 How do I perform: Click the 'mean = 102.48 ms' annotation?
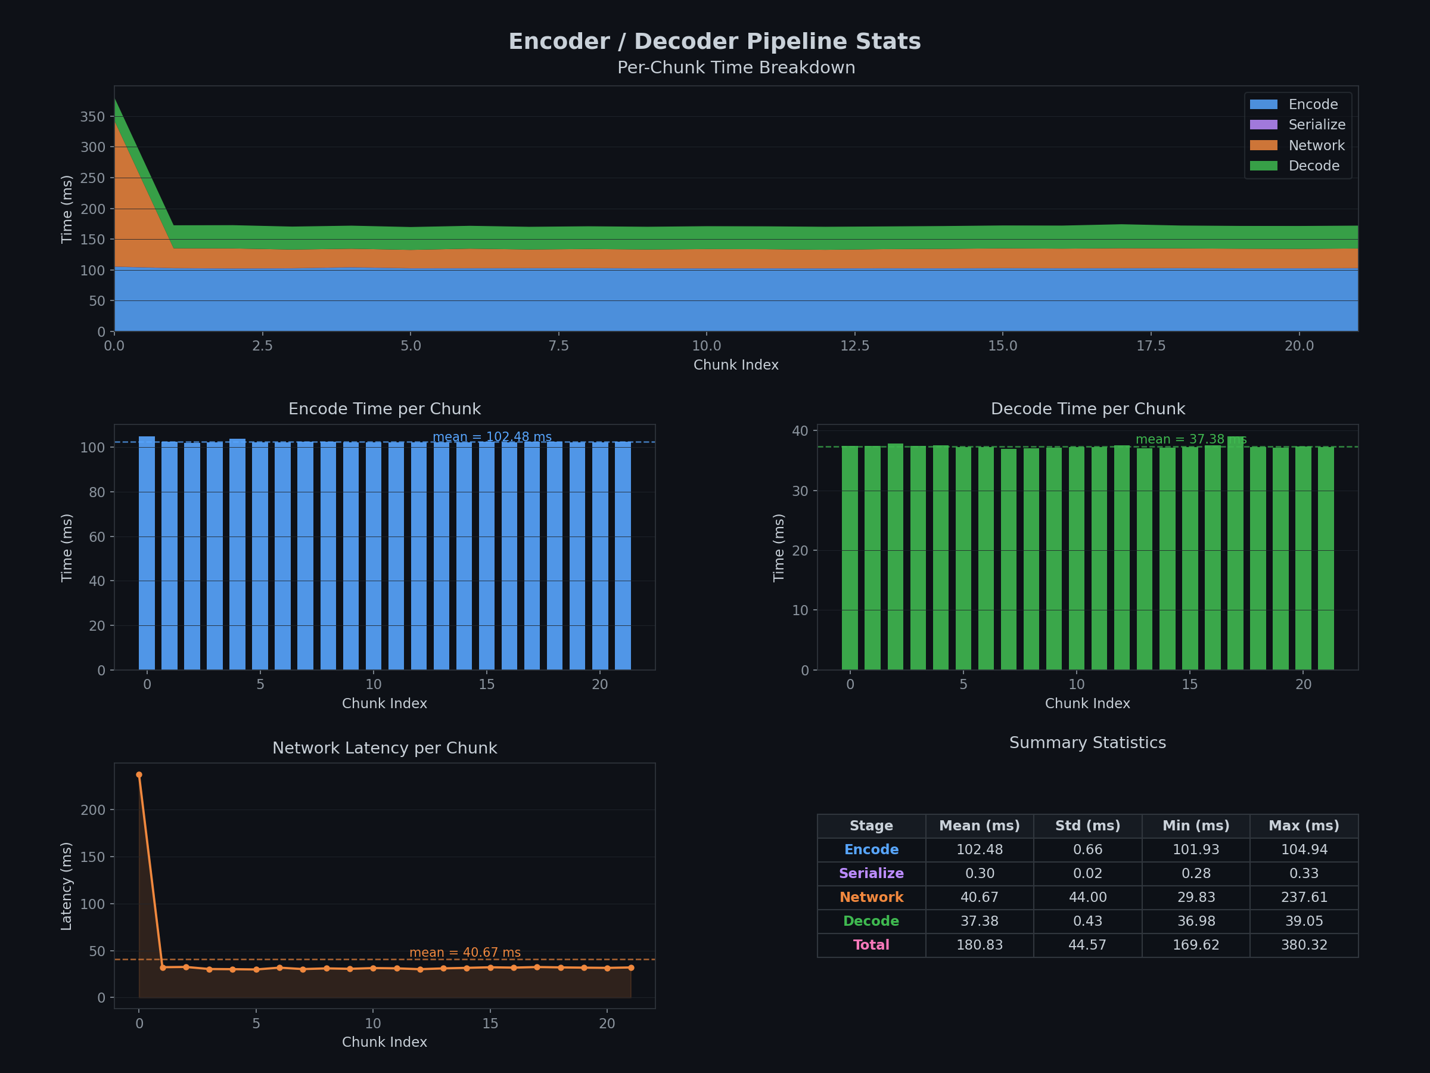click(x=492, y=437)
